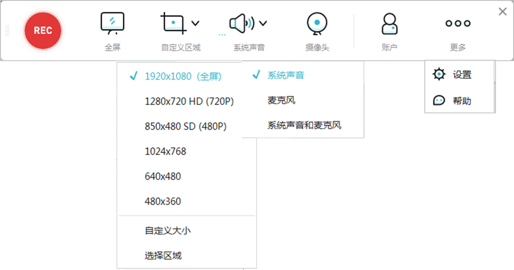This screenshot has width=514, height=270.
Task: Click the red REC button to start recording
Action: 42,30
